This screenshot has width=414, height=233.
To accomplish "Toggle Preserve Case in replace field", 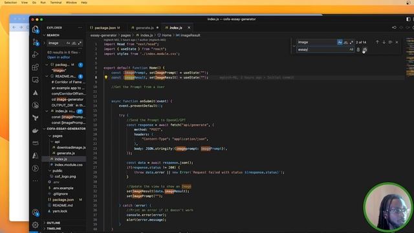I will (x=351, y=50).
